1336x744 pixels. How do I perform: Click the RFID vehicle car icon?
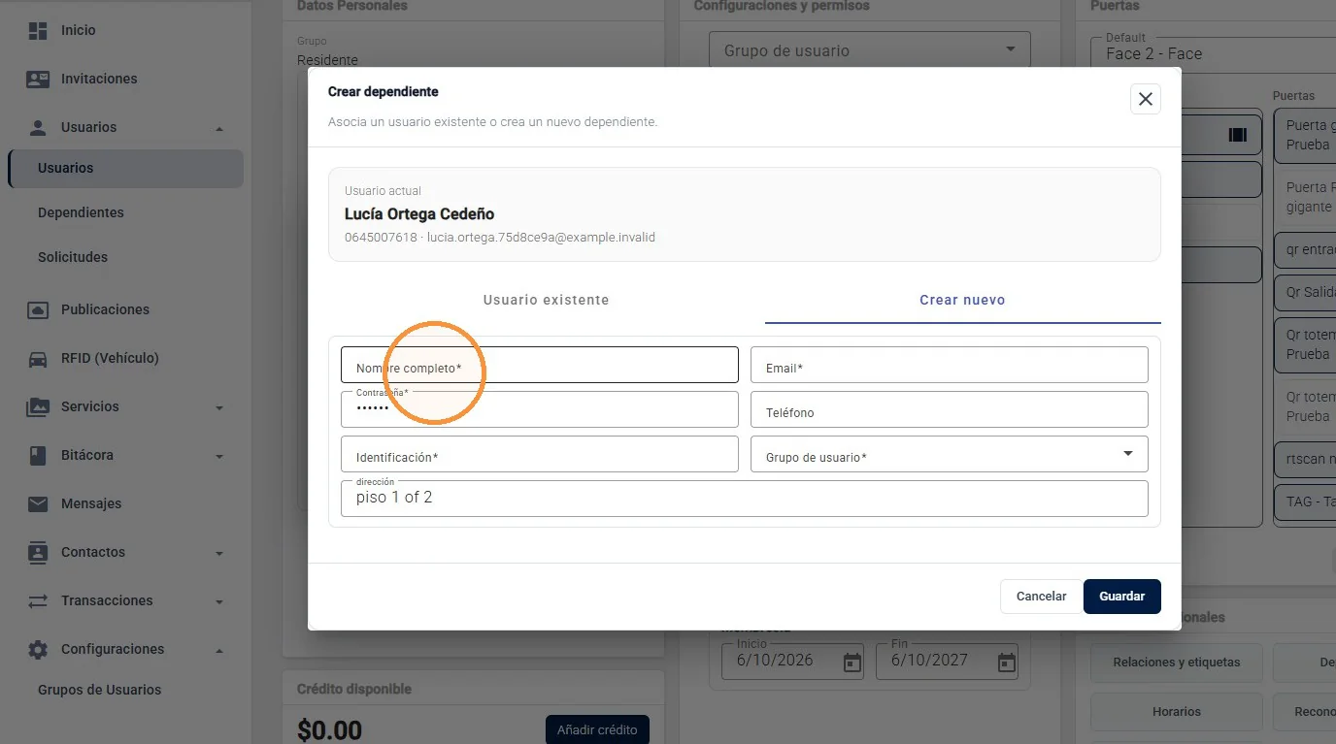tap(38, 358)
